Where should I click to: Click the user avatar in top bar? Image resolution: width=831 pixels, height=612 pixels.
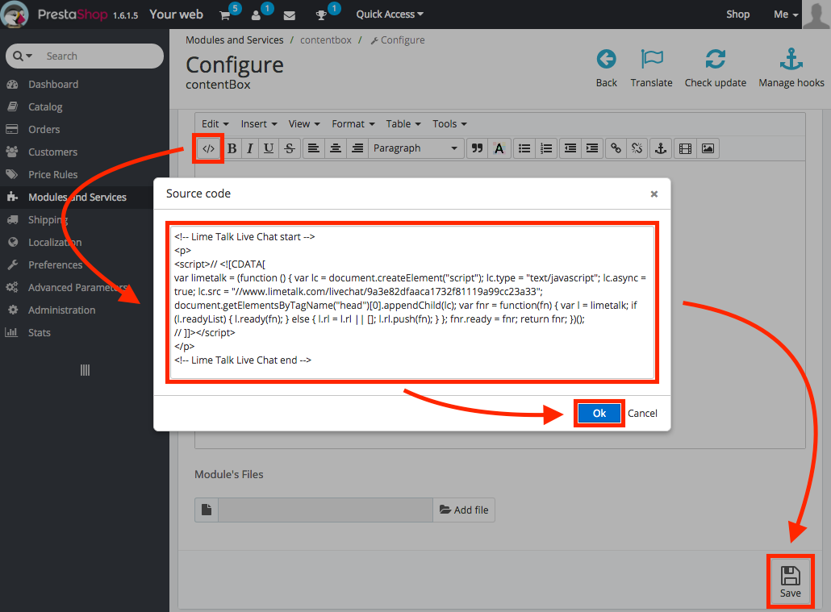(x=816, y=15)
